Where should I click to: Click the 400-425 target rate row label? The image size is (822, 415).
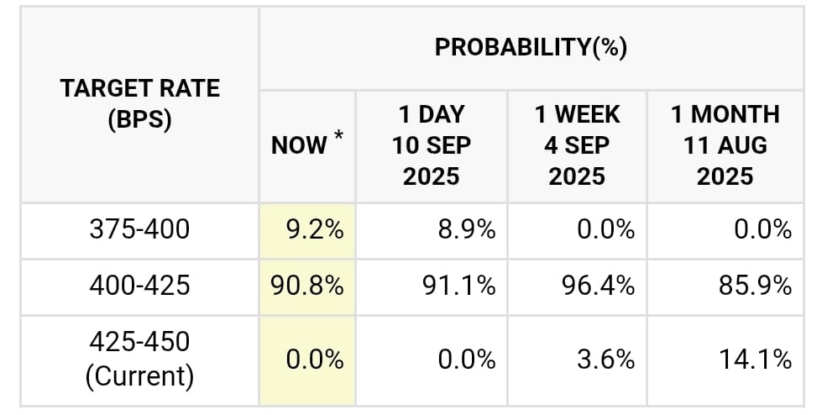point(139,287)
